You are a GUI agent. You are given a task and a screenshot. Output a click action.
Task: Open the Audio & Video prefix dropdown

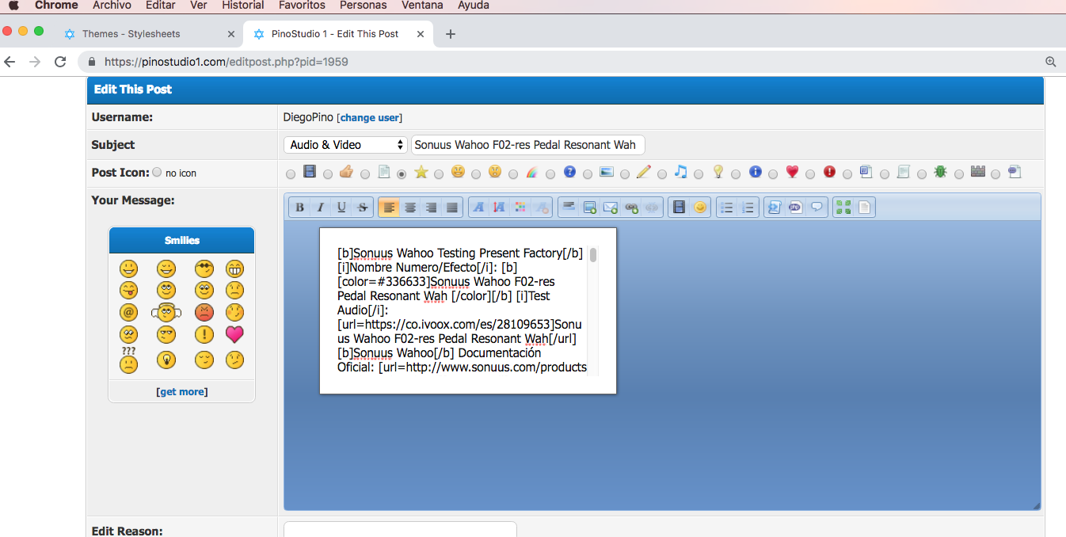pos(345,145)
